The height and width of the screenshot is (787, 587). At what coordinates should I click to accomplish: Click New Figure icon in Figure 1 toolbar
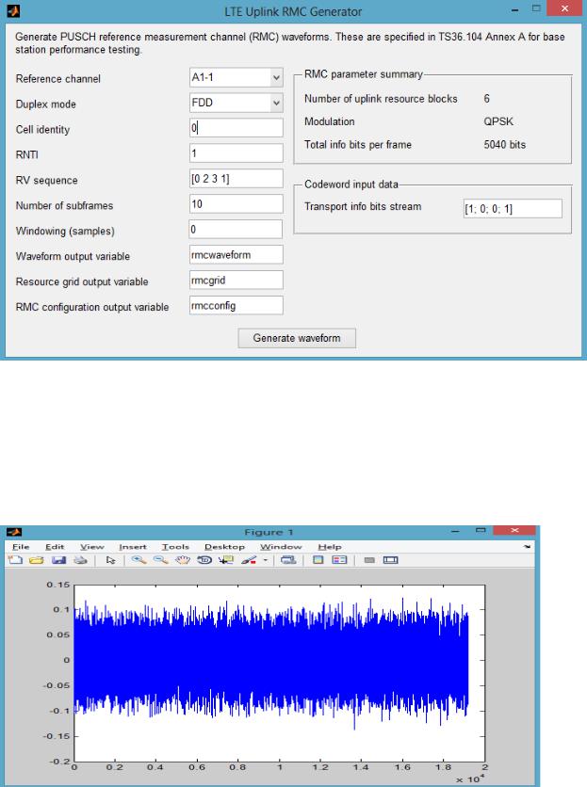click(16, 559)
